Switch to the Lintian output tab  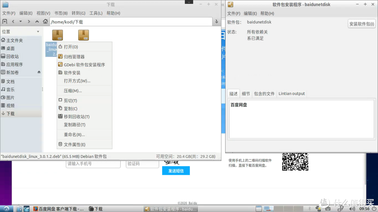tap(292, 94)
